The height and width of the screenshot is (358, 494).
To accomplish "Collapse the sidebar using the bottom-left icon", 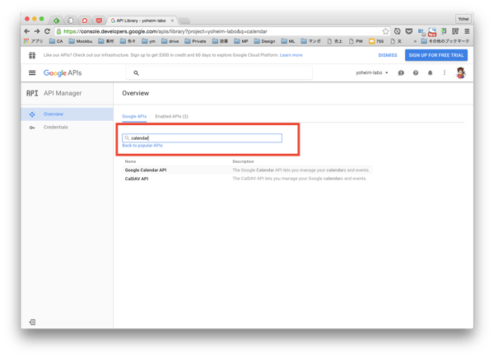I will coord(32,322).
